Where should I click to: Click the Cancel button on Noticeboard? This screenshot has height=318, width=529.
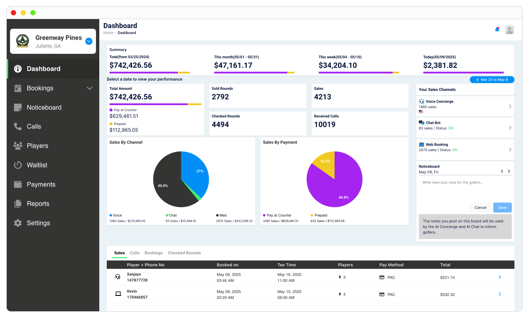click(480, 208)
